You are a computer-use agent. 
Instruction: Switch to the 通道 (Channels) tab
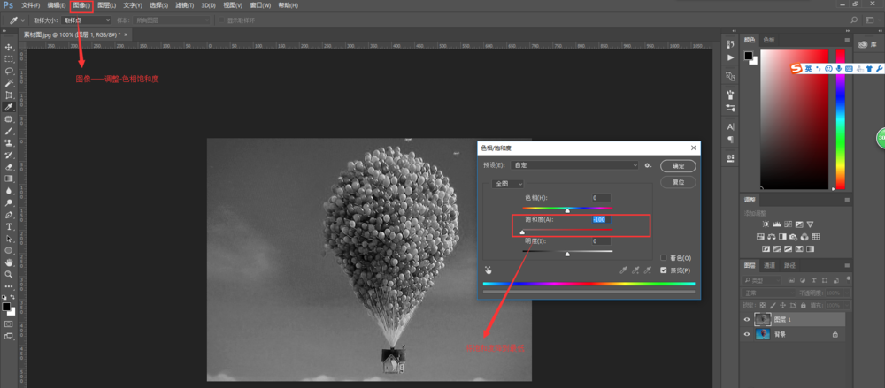(769, 265)
